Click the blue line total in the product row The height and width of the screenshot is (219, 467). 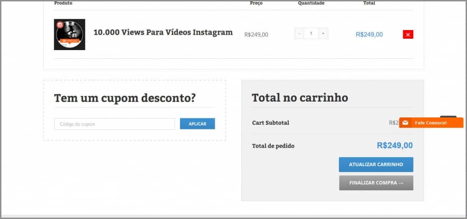[x=369, y=35]
